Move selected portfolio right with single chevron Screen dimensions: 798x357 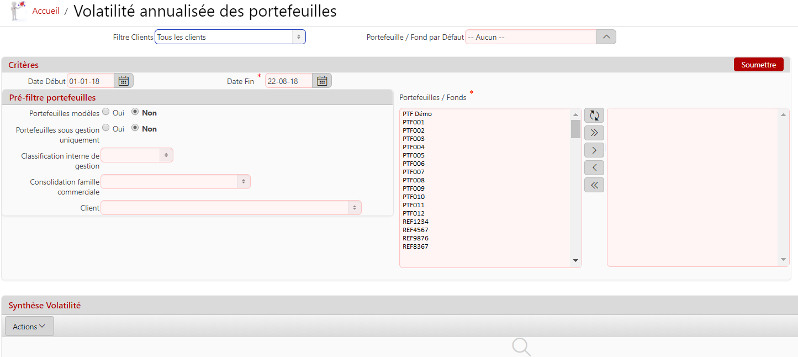coord(594,150)
